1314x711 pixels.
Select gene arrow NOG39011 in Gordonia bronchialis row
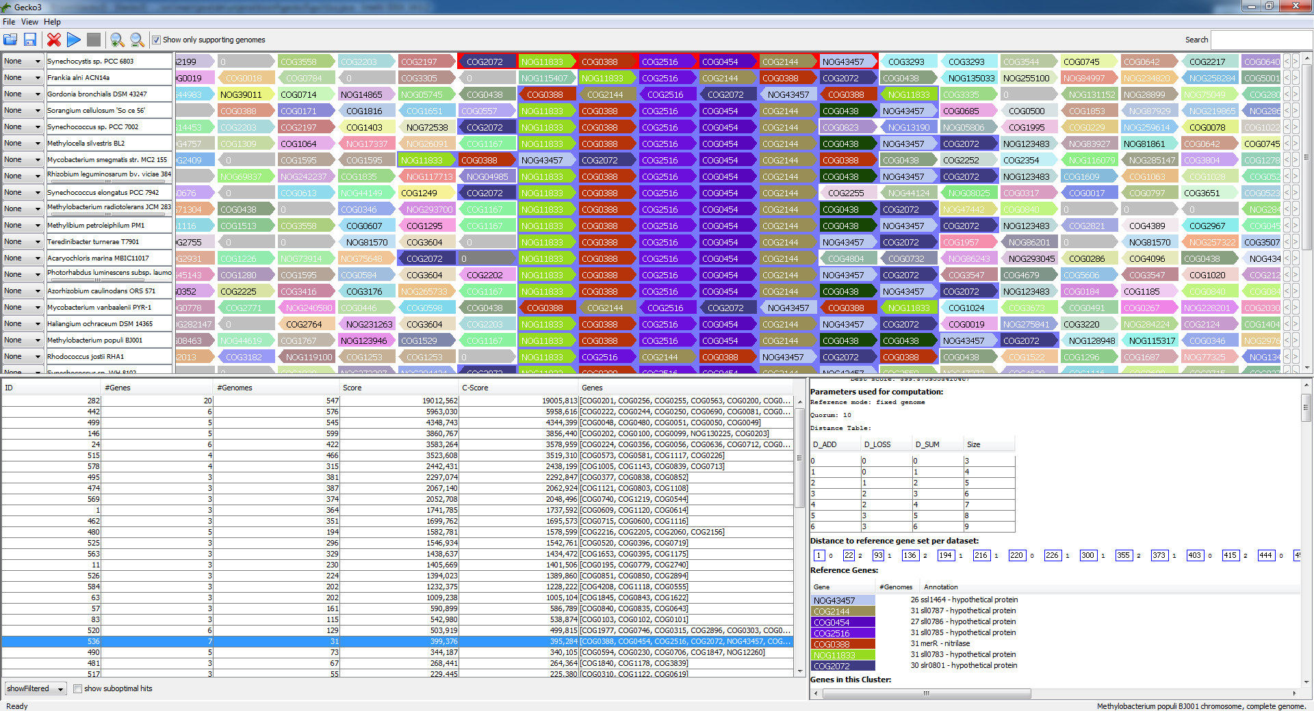[246, 94]
